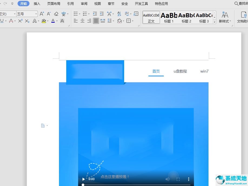Toggle underline formatting
Screen dimensions: 248x186
tap(2, 21)
